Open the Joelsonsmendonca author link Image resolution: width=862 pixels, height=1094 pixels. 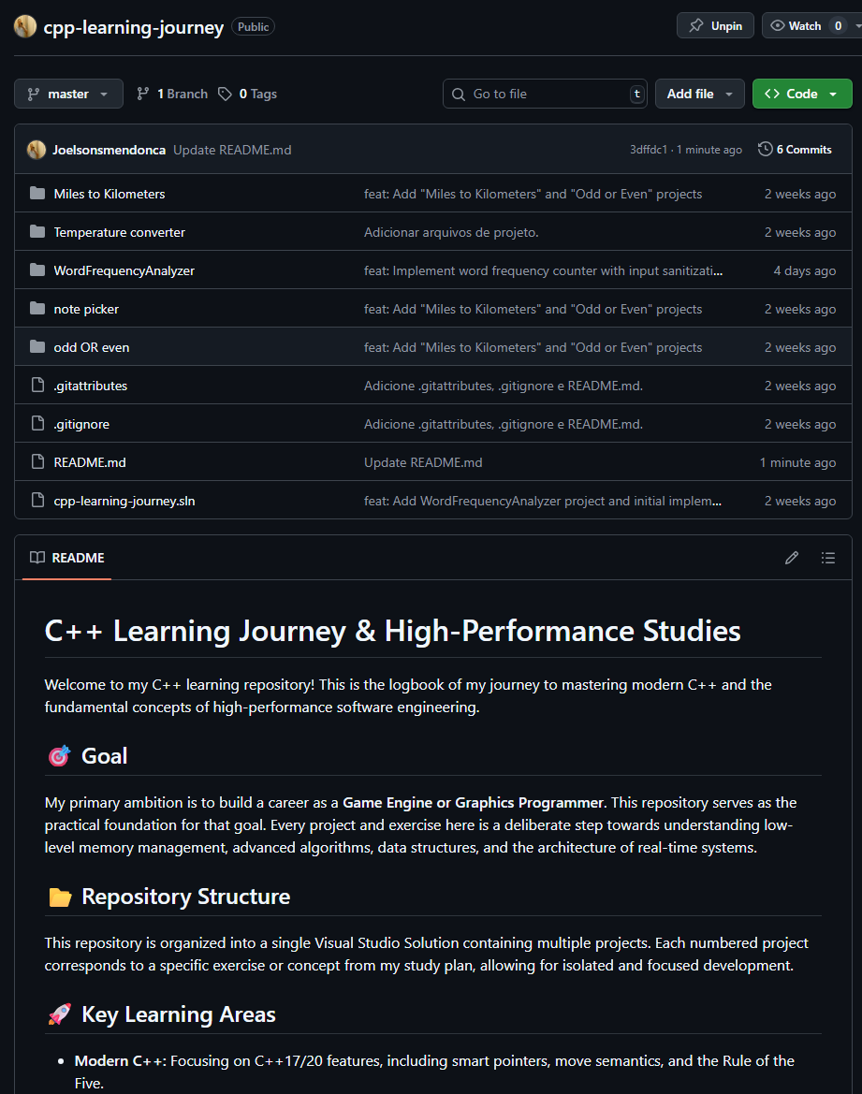(109, 150)
